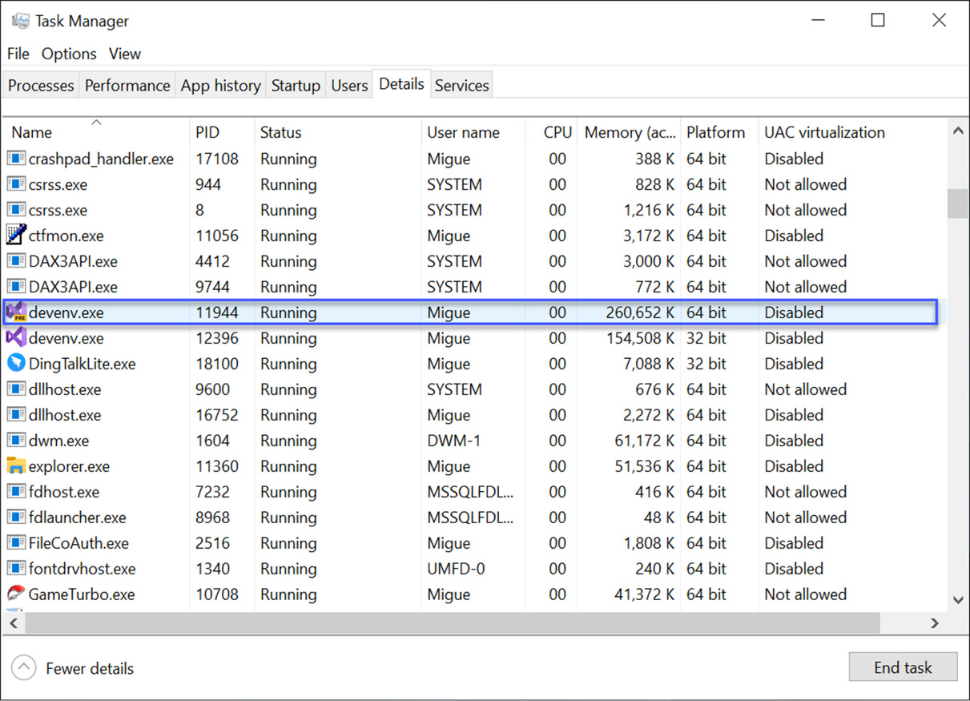The width and height of the screenshot is (970, 701).
Task: Switch to the Startup tab
Action: pos(296,86)
